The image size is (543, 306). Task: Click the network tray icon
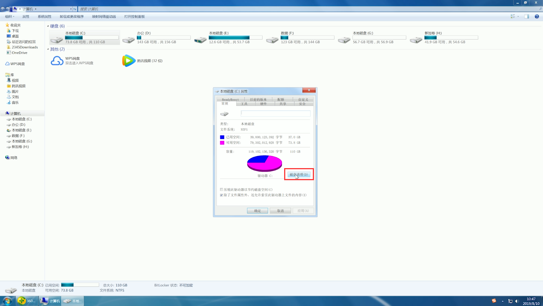[x=510, y=301]
